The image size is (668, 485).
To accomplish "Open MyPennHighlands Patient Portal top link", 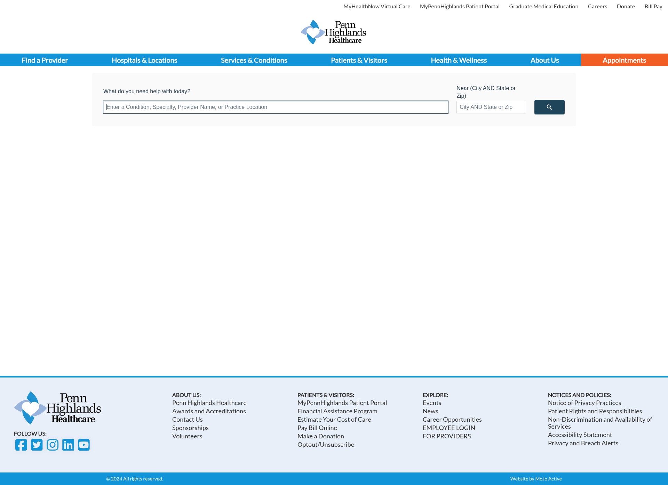I will click(460, 6).
